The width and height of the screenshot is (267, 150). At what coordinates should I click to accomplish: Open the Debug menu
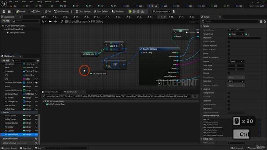39,2
